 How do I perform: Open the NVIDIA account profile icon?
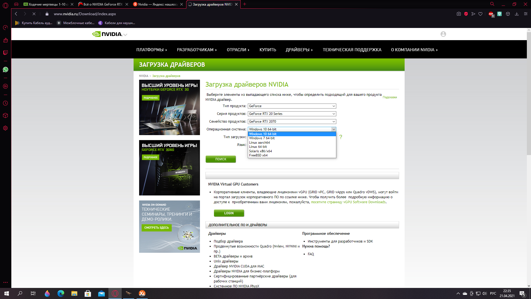pyautogui.click(x=443, y=34)
